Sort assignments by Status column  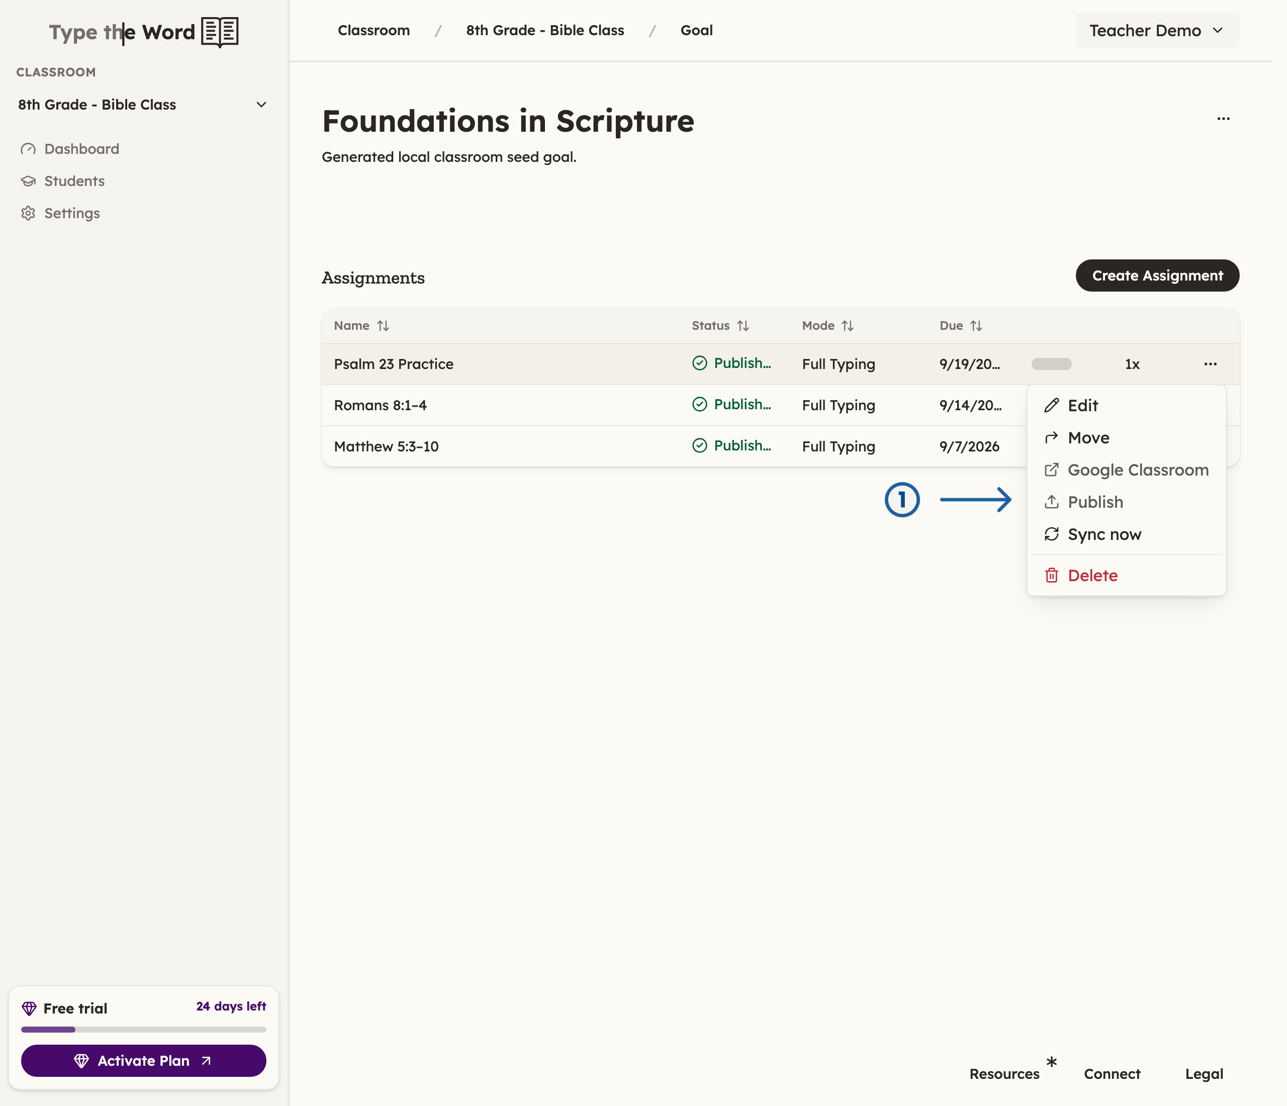coord(720,326)
